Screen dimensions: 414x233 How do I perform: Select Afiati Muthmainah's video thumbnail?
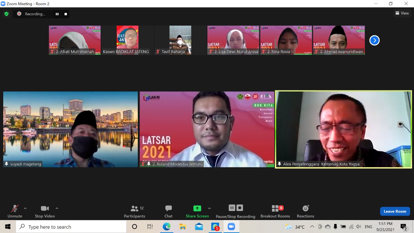coord(75,40)
